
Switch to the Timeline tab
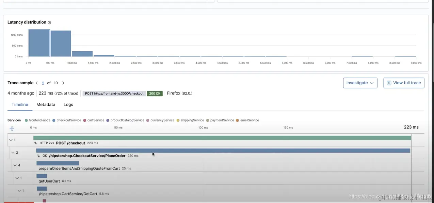[x=20, y=105]
